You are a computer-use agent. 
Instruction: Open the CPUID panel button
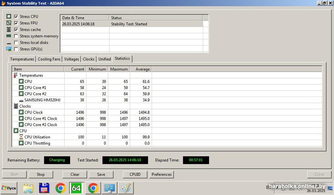(135, 174)
